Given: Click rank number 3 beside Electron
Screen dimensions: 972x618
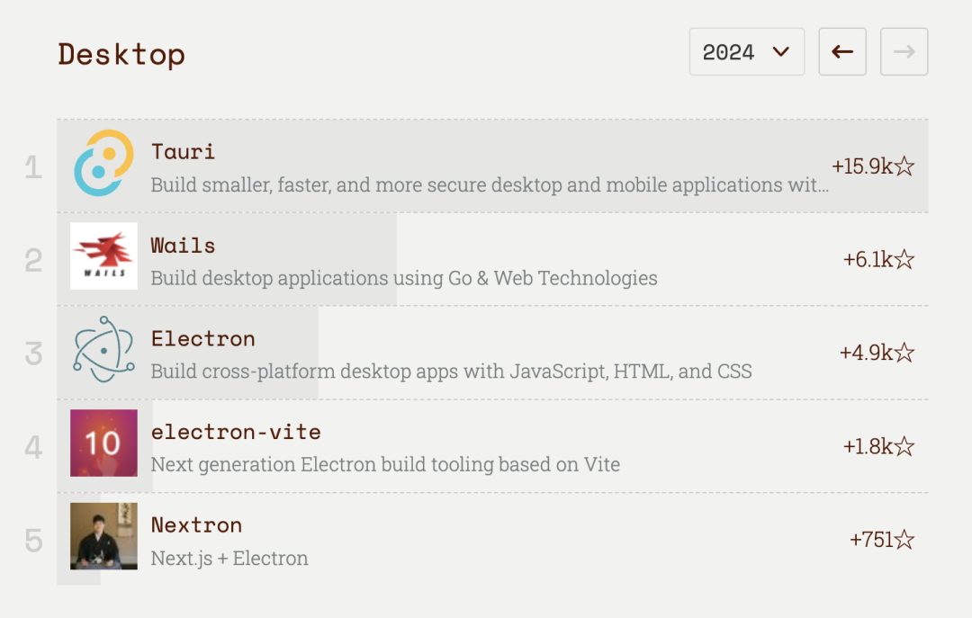Looking at the screenshot, I should [x=33, y=354].
